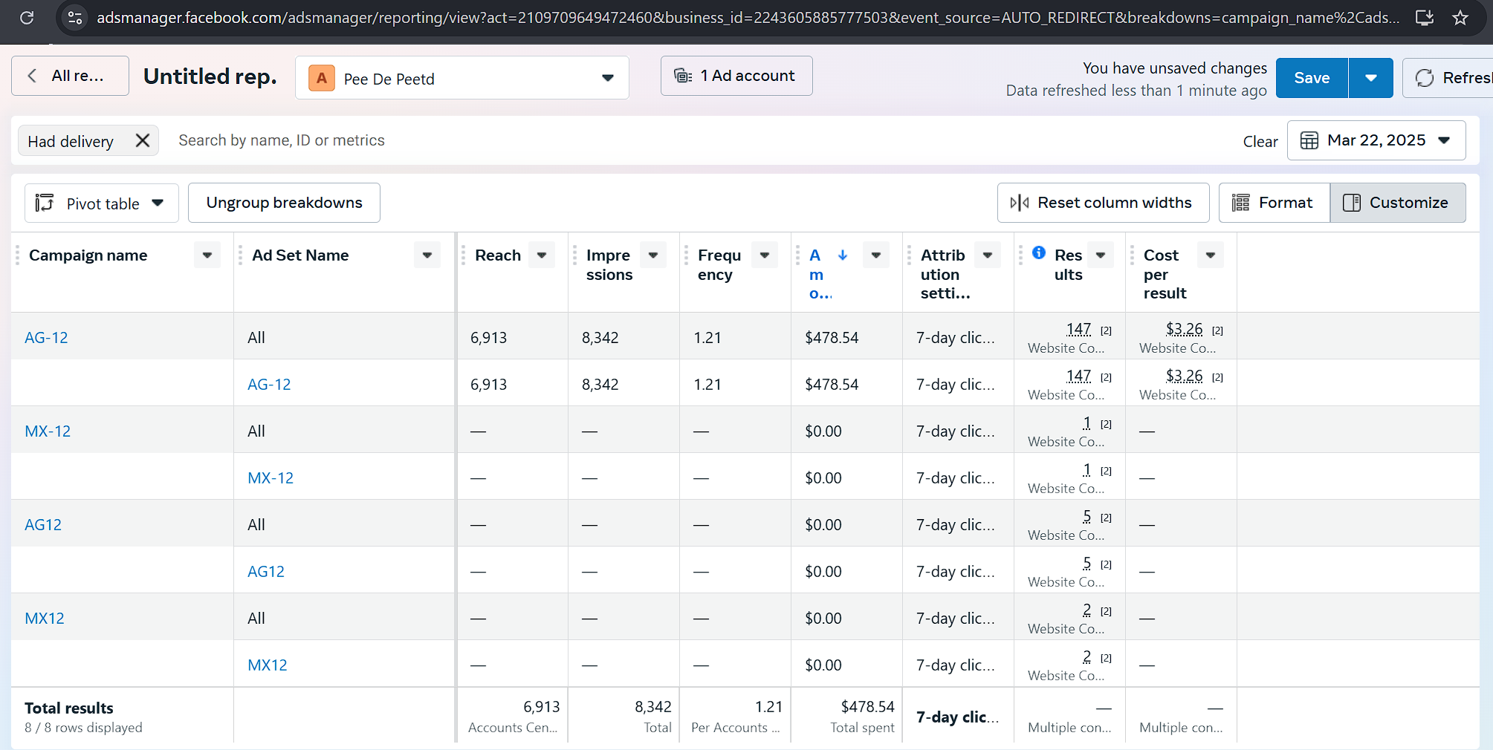Image resolution: width=1493 pixels, height=750 pixels.
Task: Open the Reach column menu
Action: pyautogui.click(x=542, y=255)
